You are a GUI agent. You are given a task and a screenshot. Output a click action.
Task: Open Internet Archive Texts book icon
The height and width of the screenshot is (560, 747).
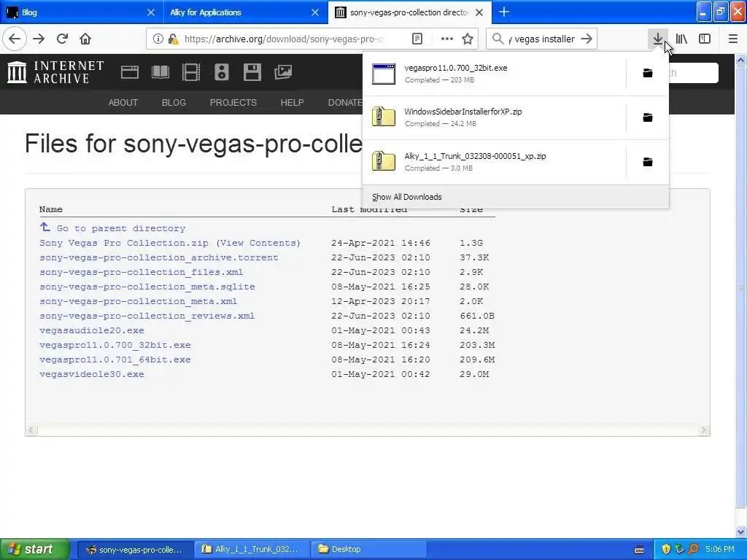pos(160,72)
